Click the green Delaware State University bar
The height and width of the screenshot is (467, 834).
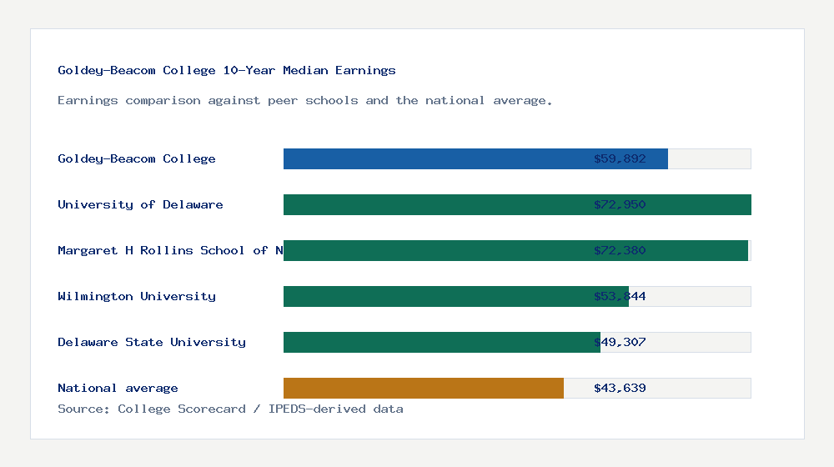(x=441, y=341)
